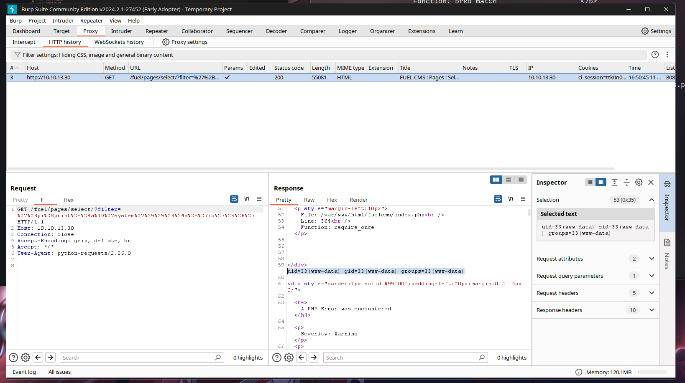Dock Inspector panel to the right
The image size is (685, 383).
pos(601,182)
